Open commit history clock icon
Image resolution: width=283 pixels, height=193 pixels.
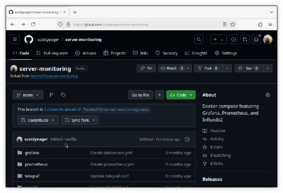187,139
